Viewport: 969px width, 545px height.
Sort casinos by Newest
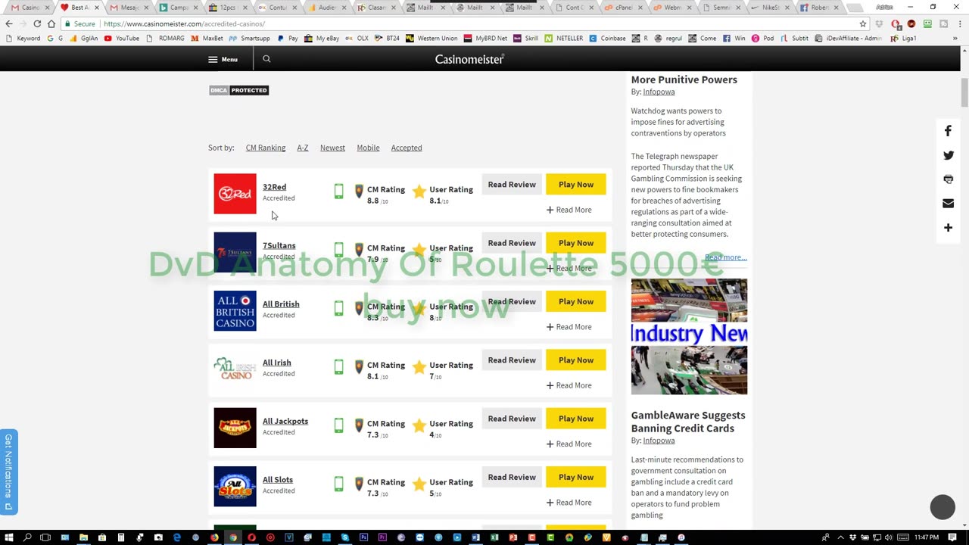point(332,148)
